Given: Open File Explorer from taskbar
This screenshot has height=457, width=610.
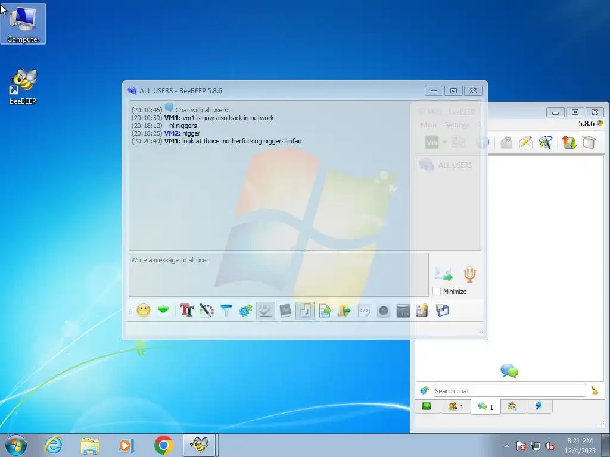Looking at the screenshot, I should 90,445.
